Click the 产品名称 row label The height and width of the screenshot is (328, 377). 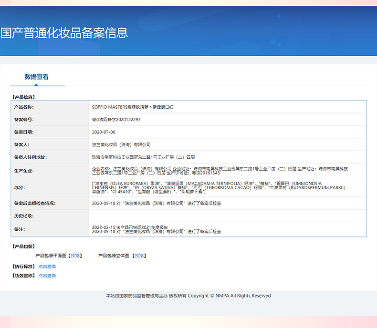coord(24,107)
